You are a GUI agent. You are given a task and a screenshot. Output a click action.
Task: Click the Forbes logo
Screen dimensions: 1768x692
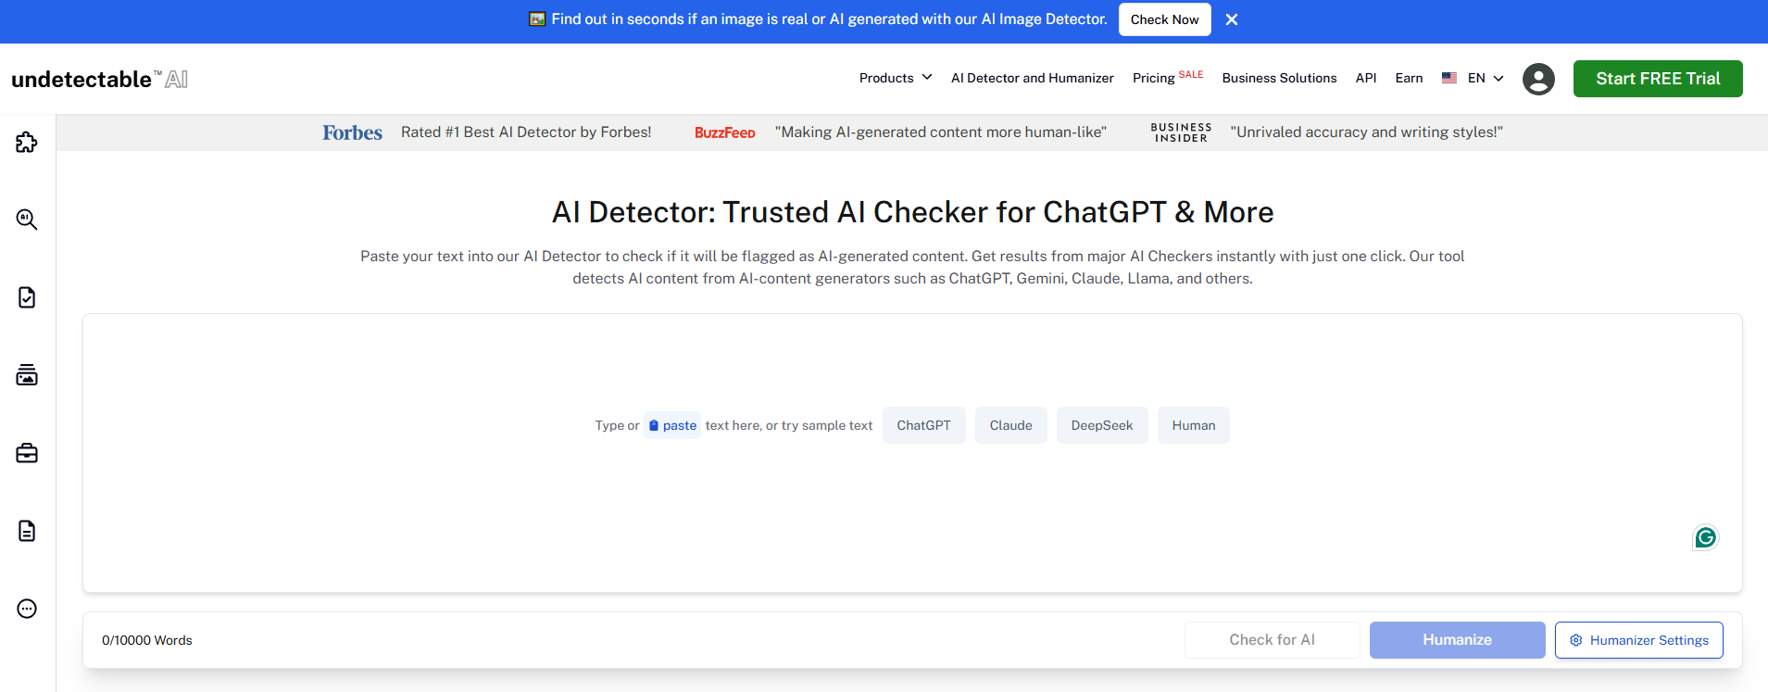pyautogui.click(x=352, y=132)
